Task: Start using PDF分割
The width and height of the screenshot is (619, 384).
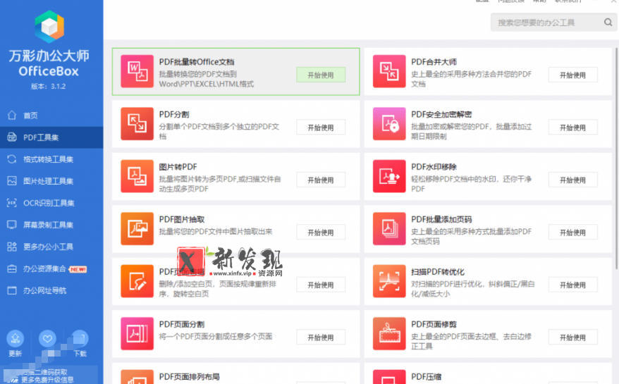Action: click(x=321, y=128)
